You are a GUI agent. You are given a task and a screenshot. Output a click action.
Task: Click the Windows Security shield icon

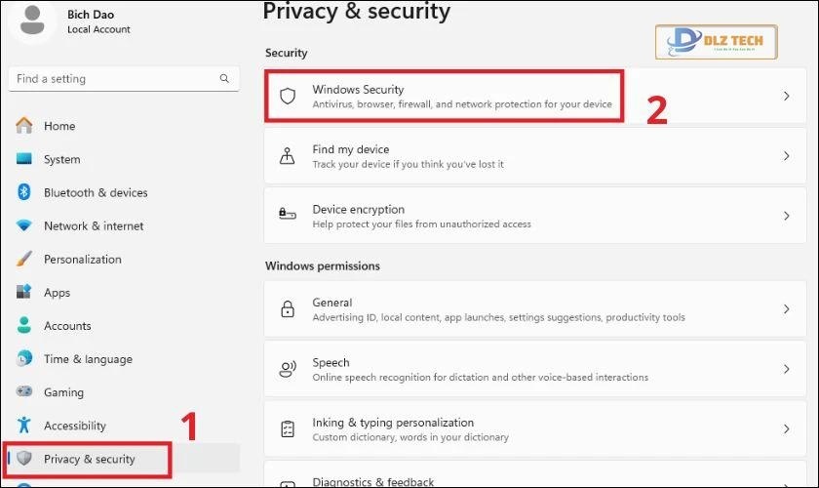click(x=288, y=96)
